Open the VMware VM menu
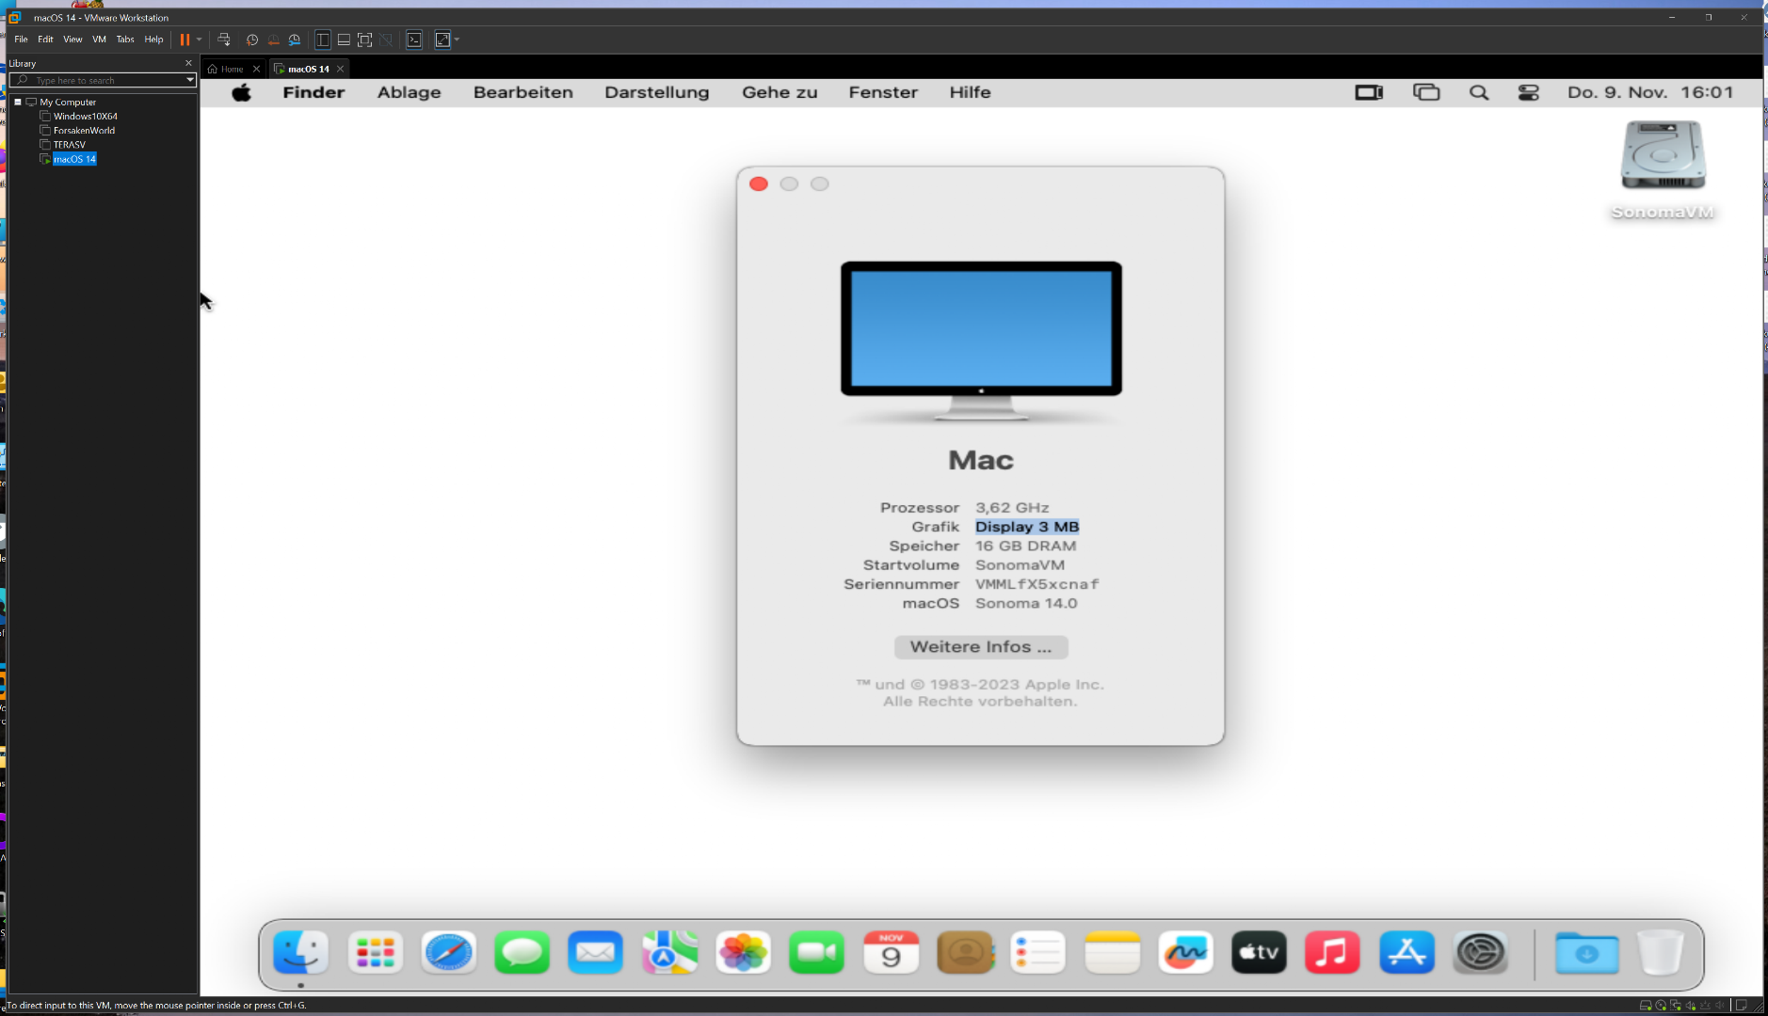Image resolution: width=1768 pixels, height=1016 pixels. tap(99, 40)
